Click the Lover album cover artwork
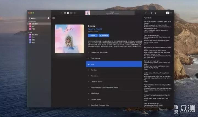198x117 pixels. coord(69,39)
